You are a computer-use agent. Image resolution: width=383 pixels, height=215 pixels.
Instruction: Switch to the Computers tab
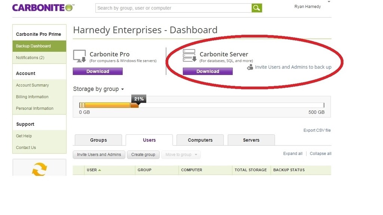tap(200, 140)
